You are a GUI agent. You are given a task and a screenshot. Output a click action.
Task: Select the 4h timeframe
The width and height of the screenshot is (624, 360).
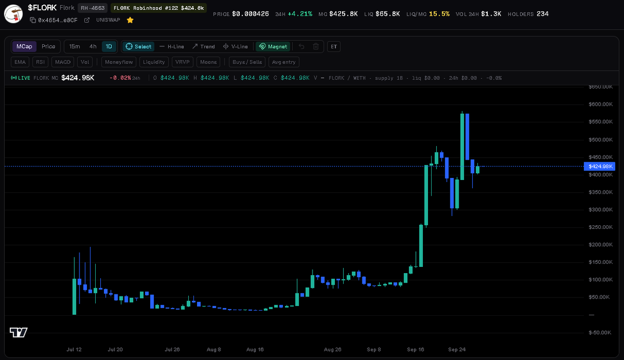tap(93, 46)
